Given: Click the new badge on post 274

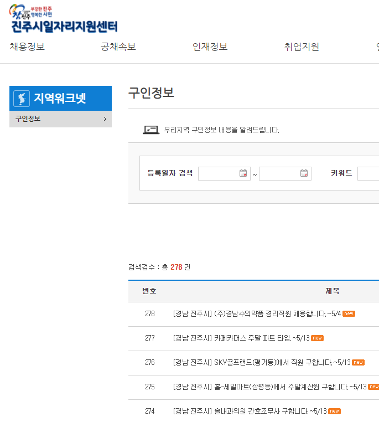Looking at the screenshot, I should click(x=334, y=411).
